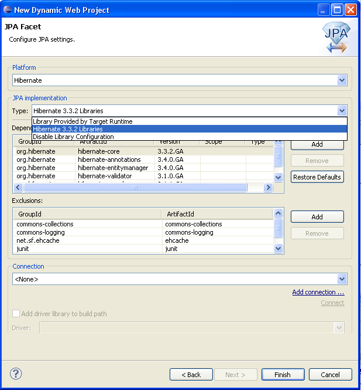Select the hibernate-validator row

pyautogui.click(x=143, y=176)
